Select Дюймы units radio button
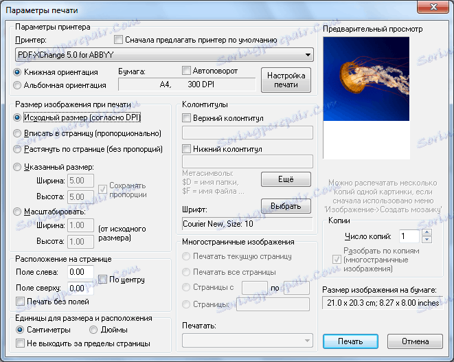Screen dimensions: 454x362 pos(93,330)
